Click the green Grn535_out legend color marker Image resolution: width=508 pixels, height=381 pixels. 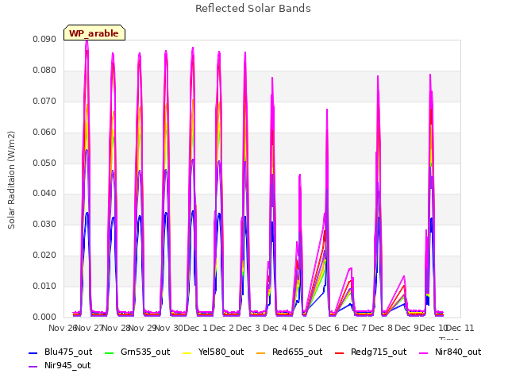click(x=110, y=352)
